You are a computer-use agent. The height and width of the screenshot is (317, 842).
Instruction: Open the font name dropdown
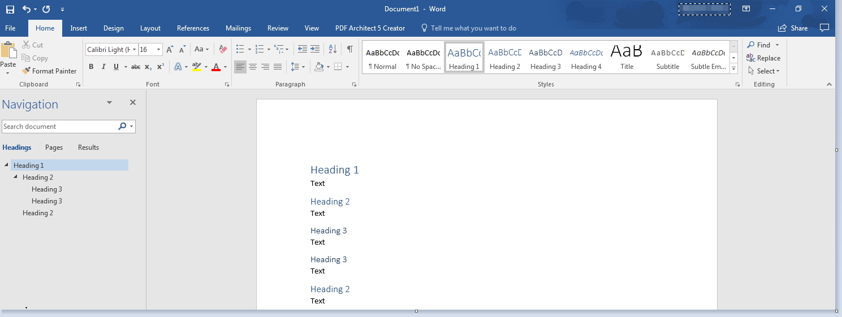(x=135, y=50)
